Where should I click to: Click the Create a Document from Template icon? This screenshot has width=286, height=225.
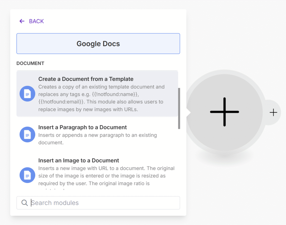(x=27, y=94)
